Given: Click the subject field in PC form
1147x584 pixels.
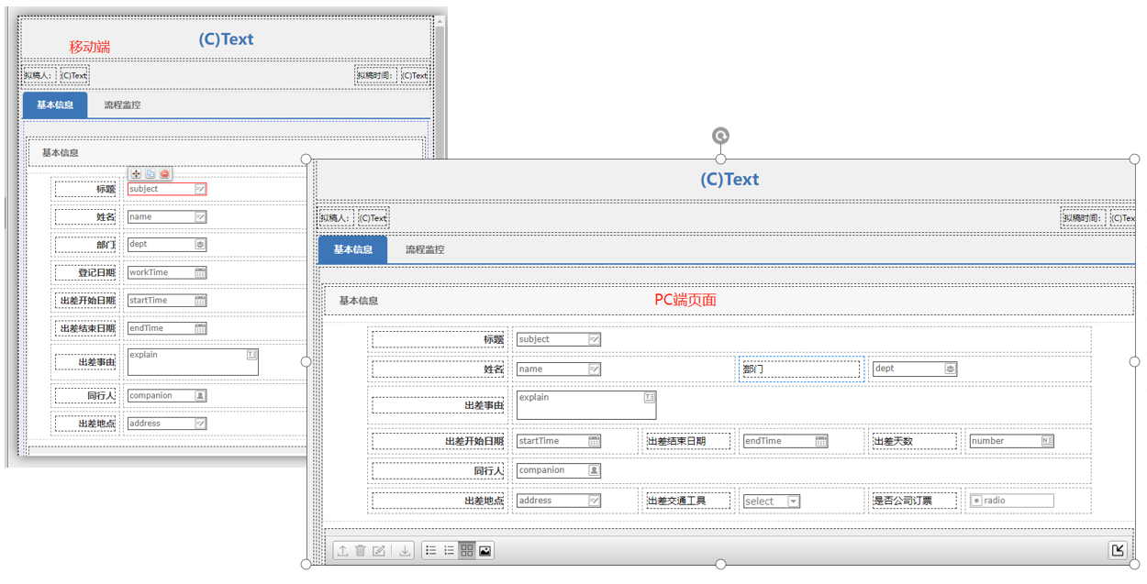Looking at the screenshot, I should coord(559,339).
